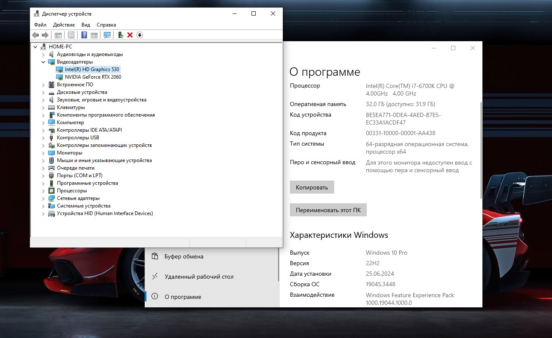The height and width of the screenshot is (338, 552).
Task: Select Удаленный рабочий стол label in Settings
Action: tap(199, 277)
